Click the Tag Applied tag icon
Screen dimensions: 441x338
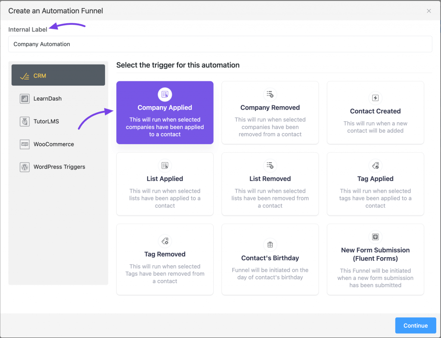(375, 166)
